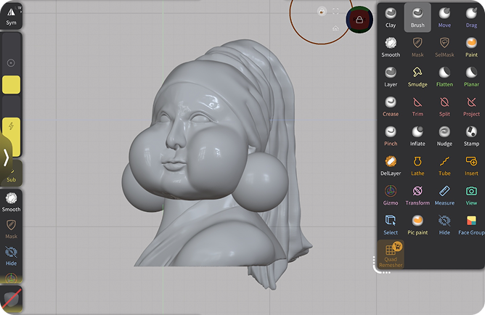Click the yellow color swatch in the left sidebar
Screen dimensions: 485x315
click(11, 84)
